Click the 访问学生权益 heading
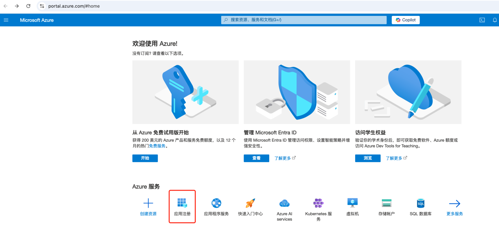Image resolution: width=499 pixels, height=233 pixels. click(370, 133)
